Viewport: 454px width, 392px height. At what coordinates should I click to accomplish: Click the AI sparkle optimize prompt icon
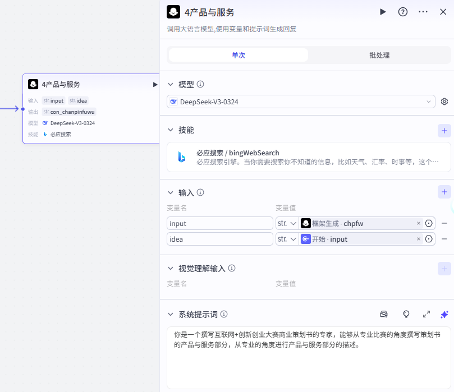click(444, 314)
